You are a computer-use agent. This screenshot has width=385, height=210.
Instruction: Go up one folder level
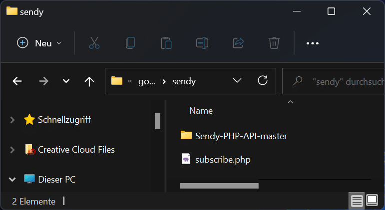[x=89, y=81]
